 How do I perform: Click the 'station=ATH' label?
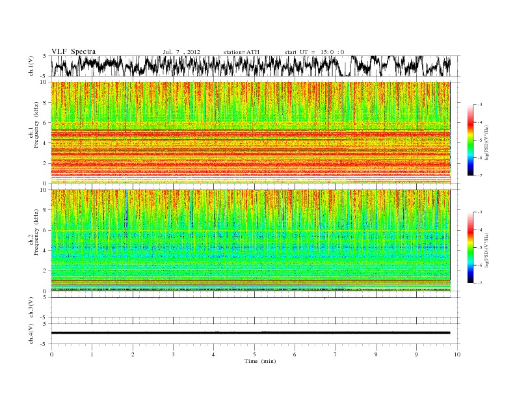pyautogui.click(x=241, y=52)
